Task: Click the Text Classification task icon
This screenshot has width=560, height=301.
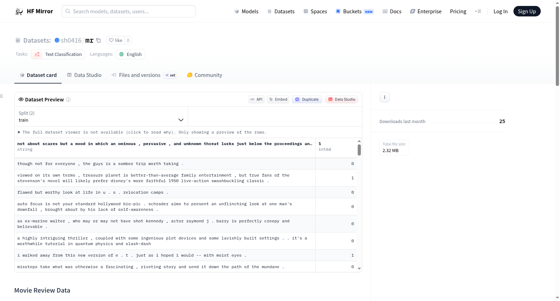Action: pos(37,54)
